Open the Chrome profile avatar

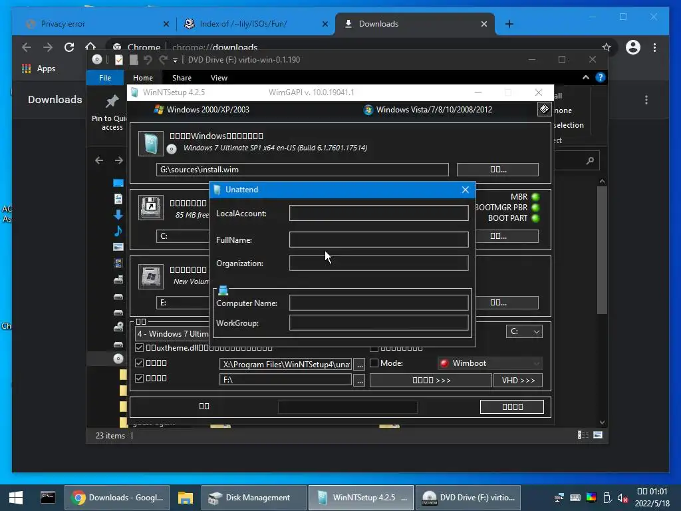pos(633,47)
